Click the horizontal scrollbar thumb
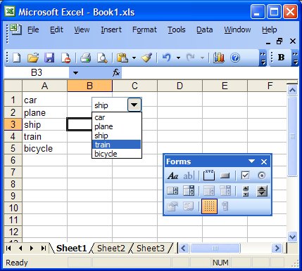Image resolution: width=302 pixels, height=271 pixels. click(215, 248)
